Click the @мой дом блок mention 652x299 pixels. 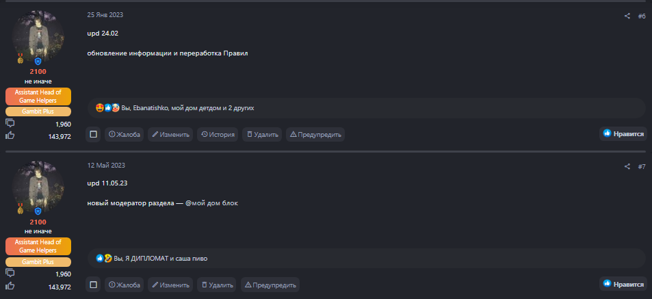(x=211, y=203)
